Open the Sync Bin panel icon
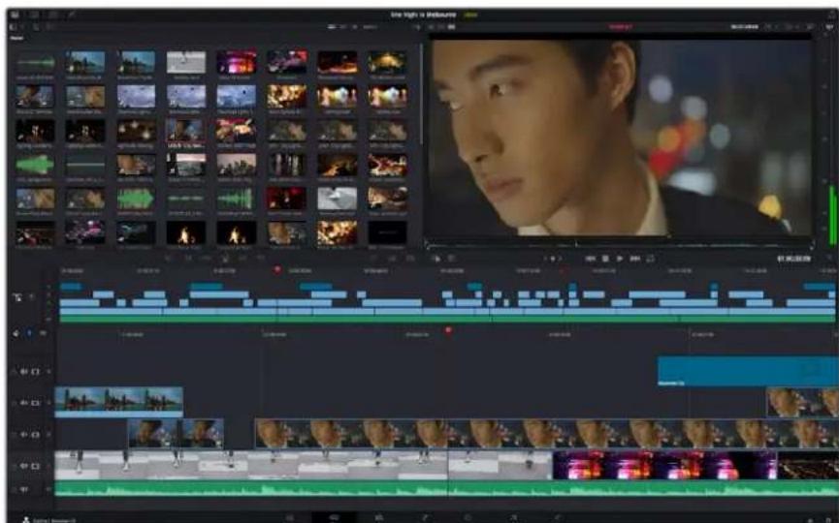This screenshot has height=523, width=839. (34, 15)
